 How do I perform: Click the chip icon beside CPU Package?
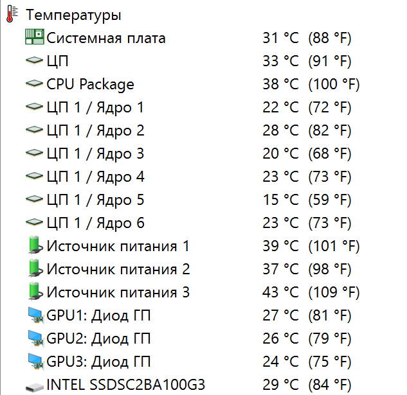tap(35, 84)
